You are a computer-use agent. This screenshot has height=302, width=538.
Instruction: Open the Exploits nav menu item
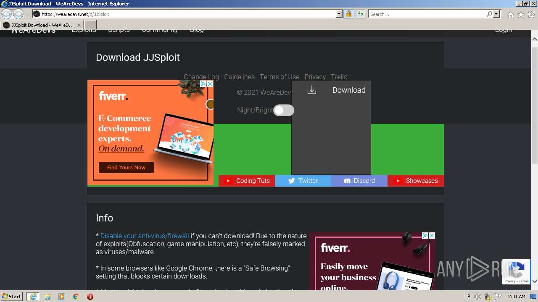coord(84,30)
